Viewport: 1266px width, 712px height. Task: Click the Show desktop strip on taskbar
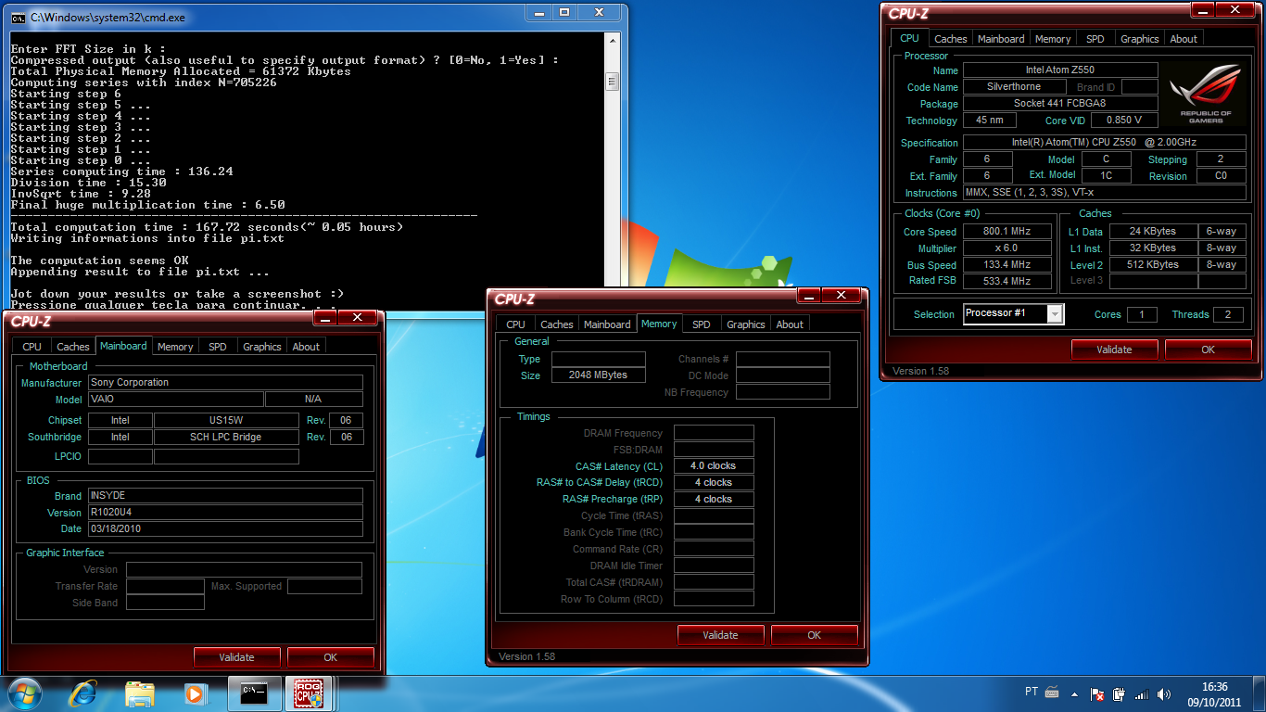click(1260, 693)
